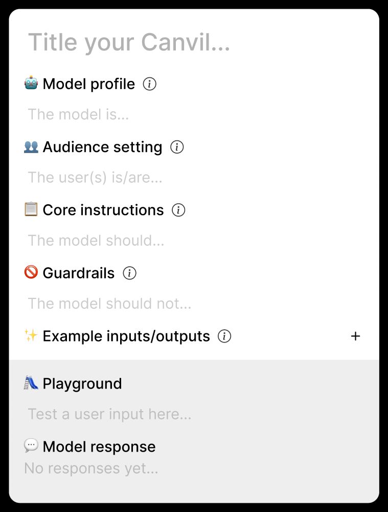This screenshot has height=512, width=388.
Task: Click into 'The model should...' field
Action: [194, 240]
